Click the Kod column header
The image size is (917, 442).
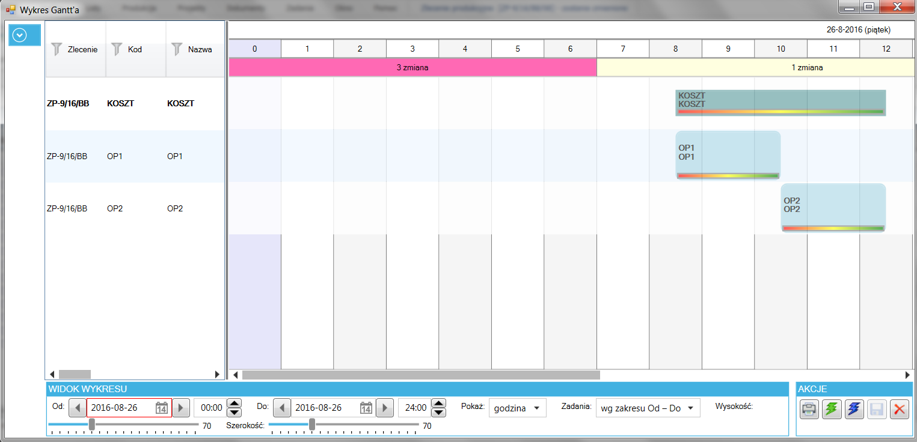tap(136, 49)
